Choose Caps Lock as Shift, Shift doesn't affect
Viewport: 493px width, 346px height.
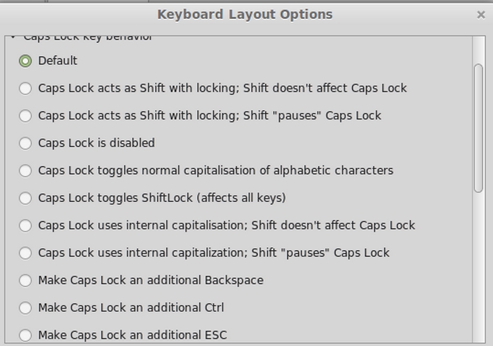pyautogui.click(x=26, y=89)
